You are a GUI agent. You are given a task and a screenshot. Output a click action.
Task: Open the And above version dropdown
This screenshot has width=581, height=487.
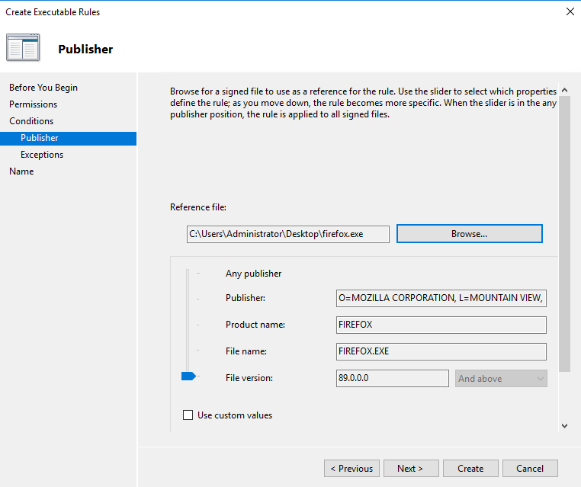tap(501, 379)
